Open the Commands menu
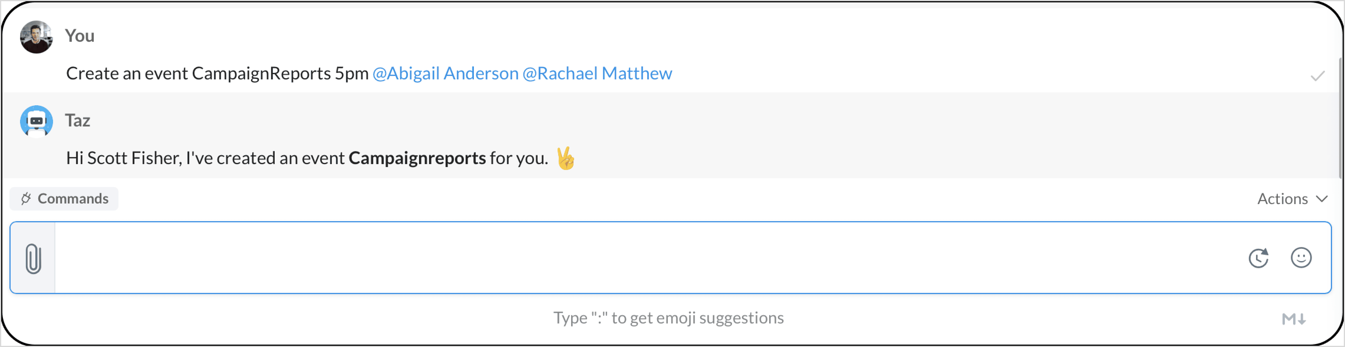The width and height of the screenshot is (1345, 347). pos(64,198)
